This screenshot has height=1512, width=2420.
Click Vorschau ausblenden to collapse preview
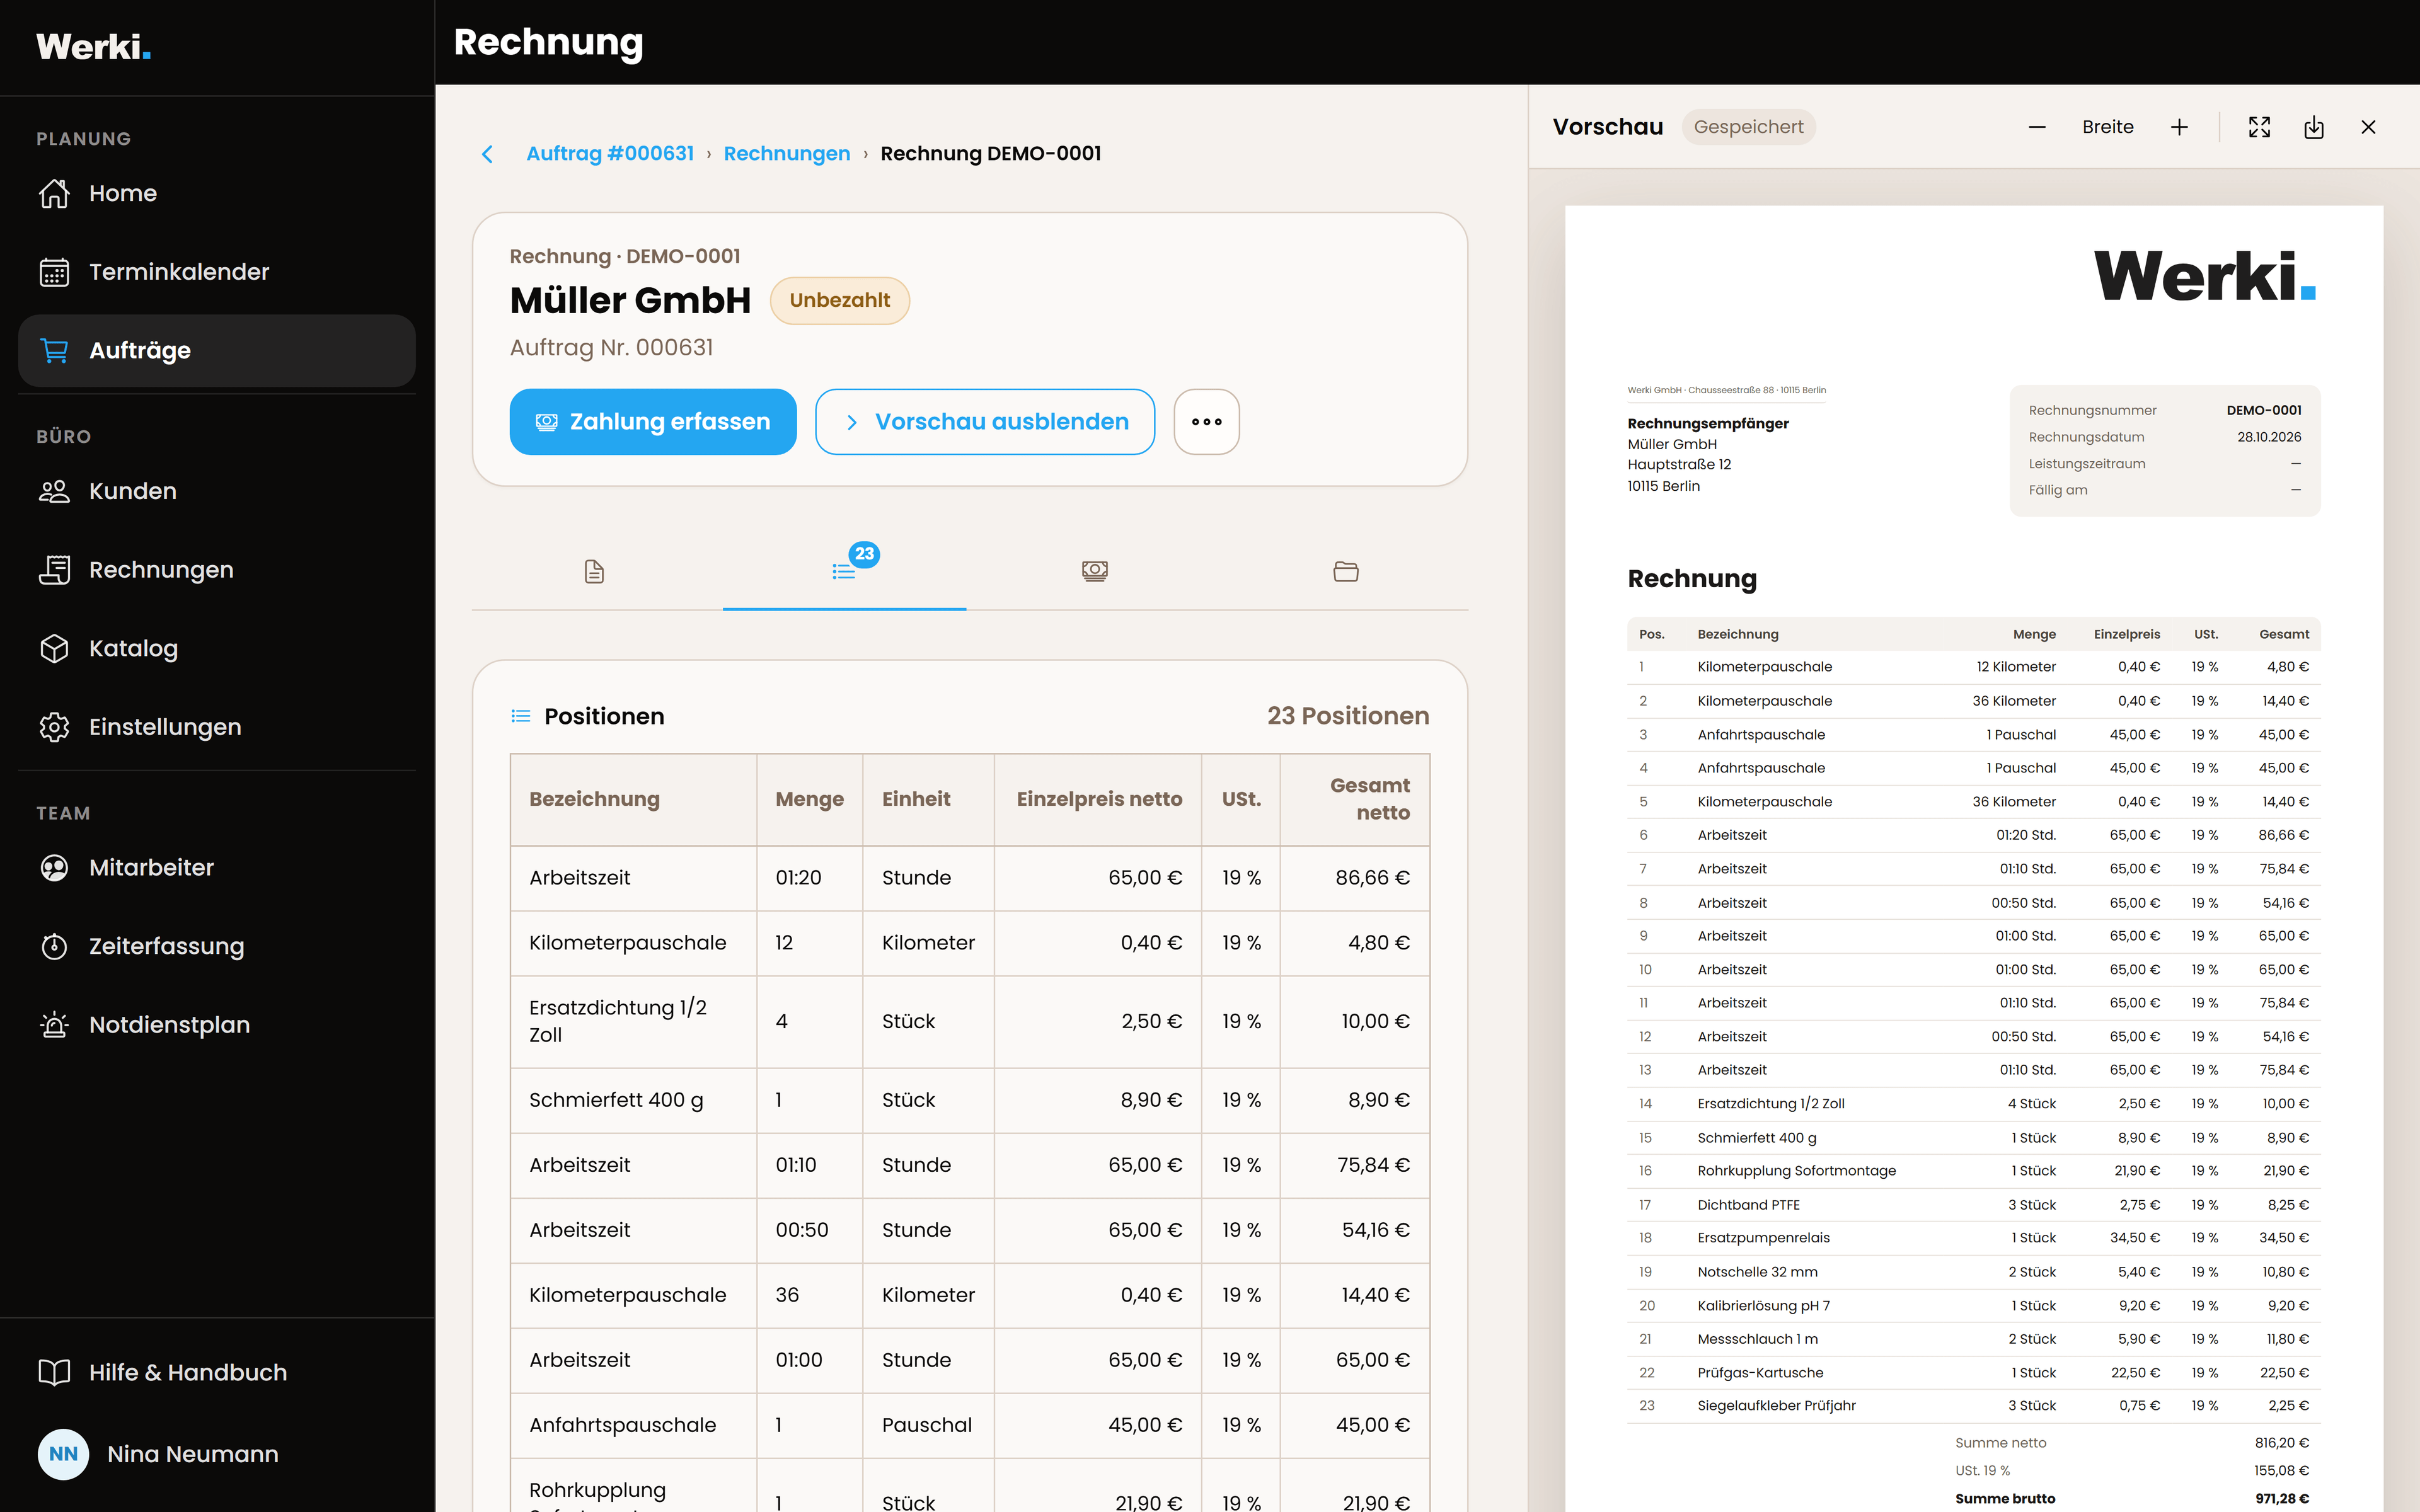(x=984, y=422)
